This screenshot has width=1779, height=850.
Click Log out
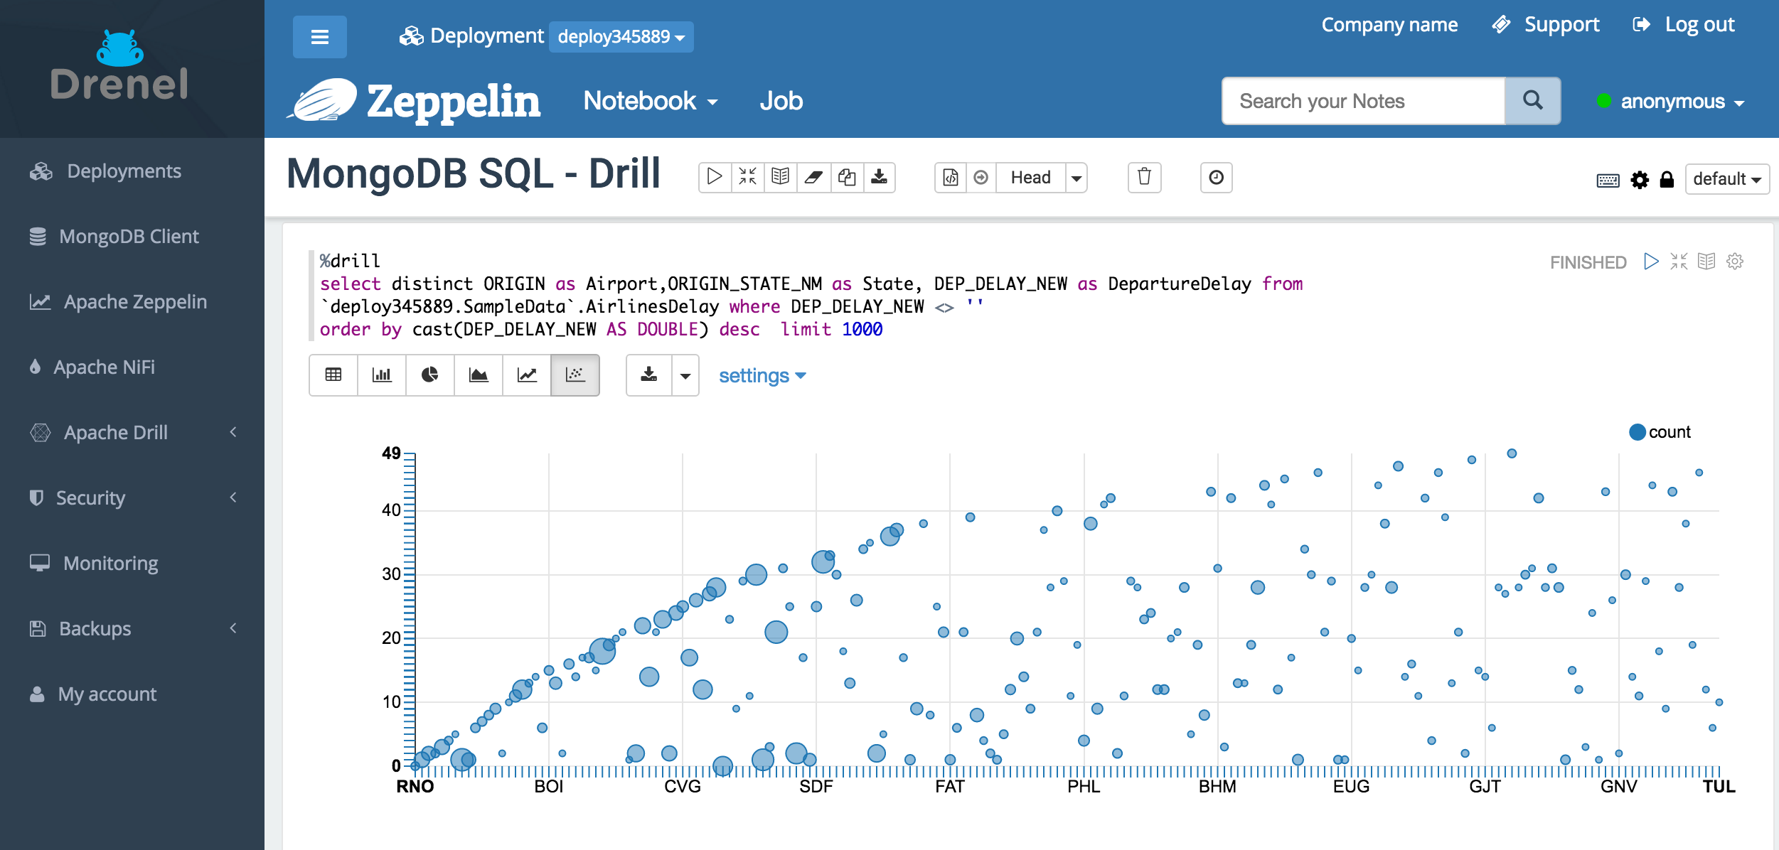click(x=1684, y=25)
